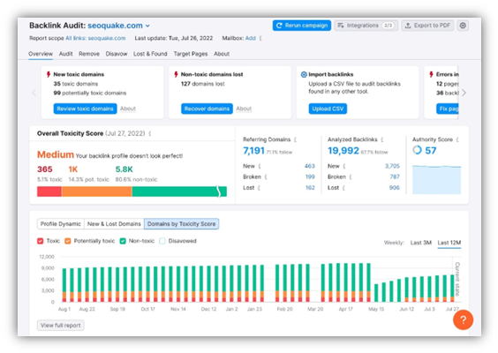Click the Import backlinks gear icon

coord(304,74)
